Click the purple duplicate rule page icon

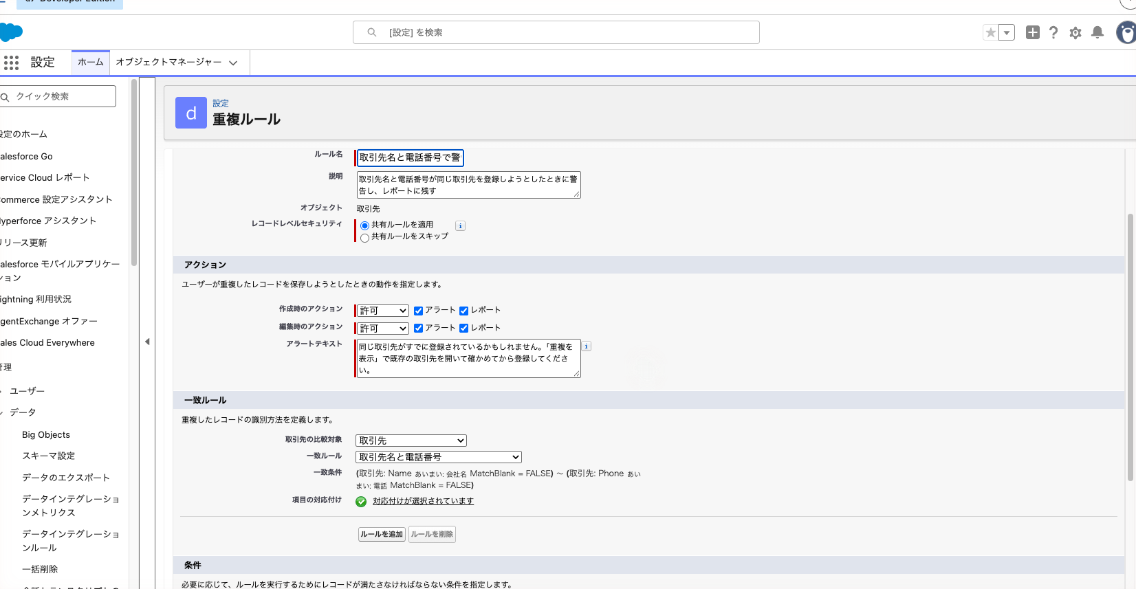(191, 113)
